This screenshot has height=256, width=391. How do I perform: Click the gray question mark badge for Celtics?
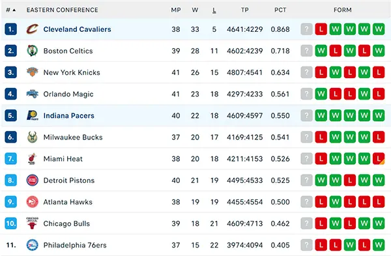coord(306,51)
